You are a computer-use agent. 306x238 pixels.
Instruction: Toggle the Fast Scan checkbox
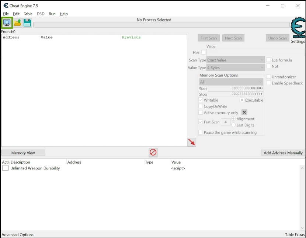pos(201,122)
